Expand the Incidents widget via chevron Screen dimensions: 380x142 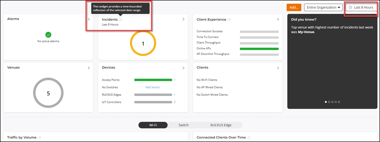tap(183, 19)
